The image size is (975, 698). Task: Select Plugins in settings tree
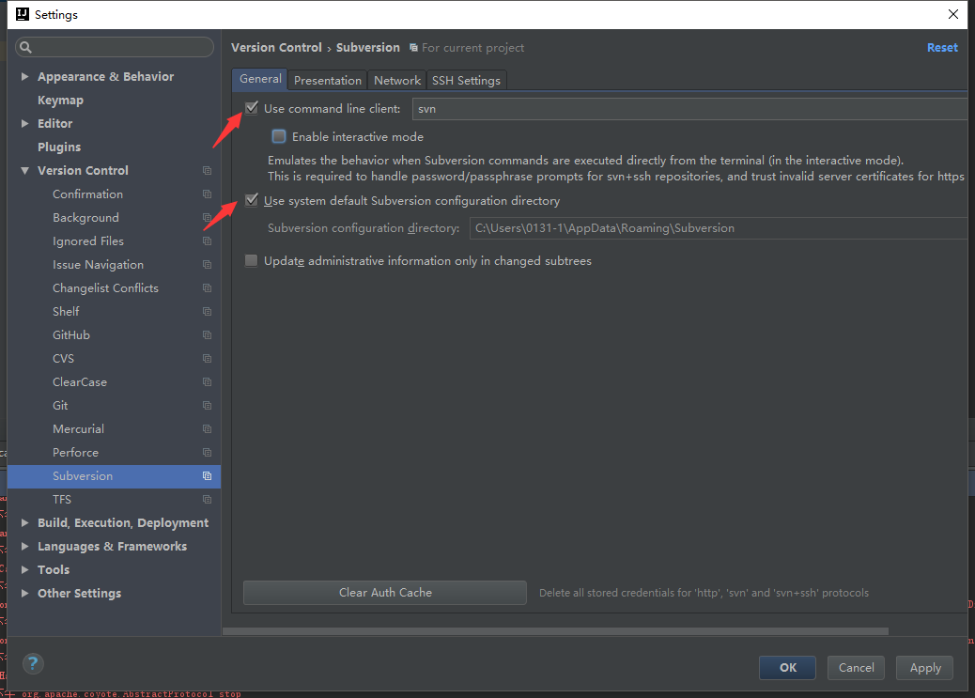pyautogui.click(x=59, y=147)
